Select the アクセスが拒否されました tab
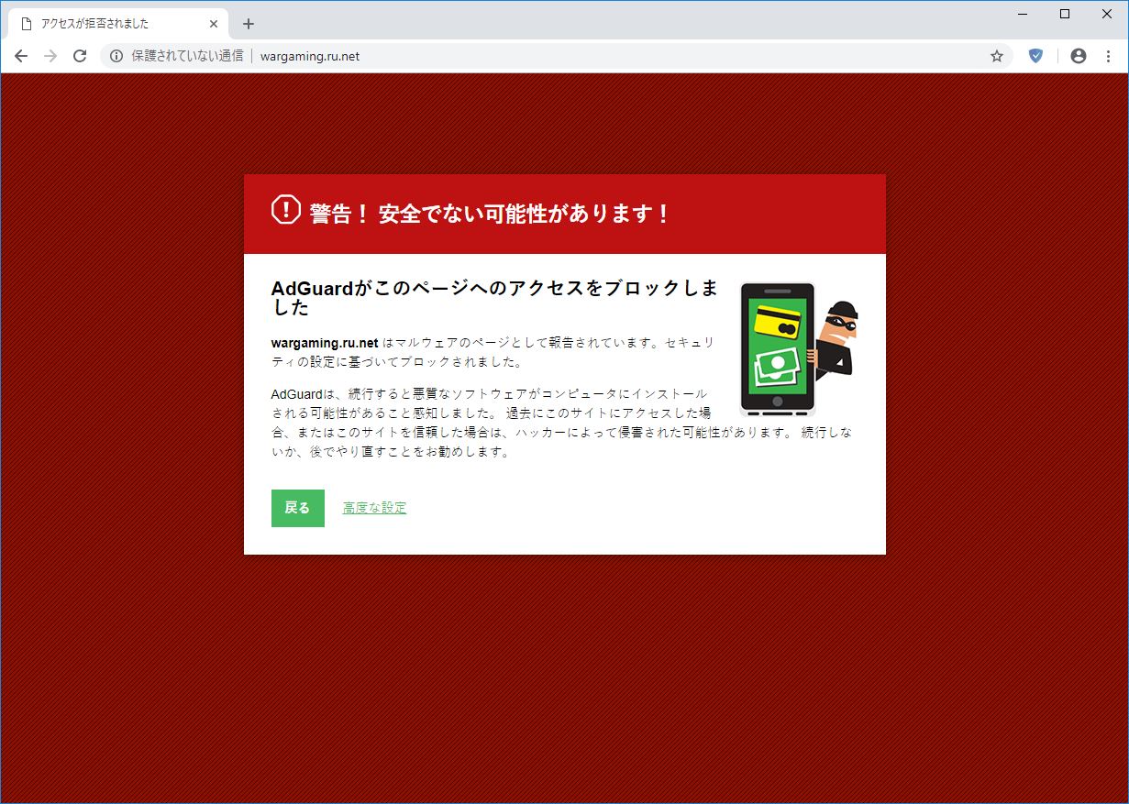Image resolution: width=1129 pixels, height=804 pixels. click(x=117, y=24)
